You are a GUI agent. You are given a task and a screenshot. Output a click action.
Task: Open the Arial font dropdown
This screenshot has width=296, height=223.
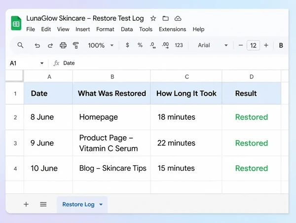coord(213,45)
